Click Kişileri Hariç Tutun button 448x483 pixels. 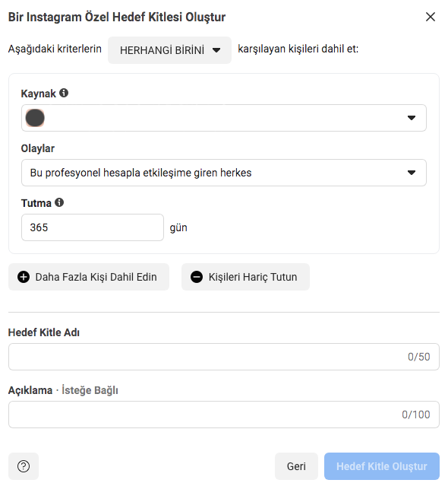246,277
